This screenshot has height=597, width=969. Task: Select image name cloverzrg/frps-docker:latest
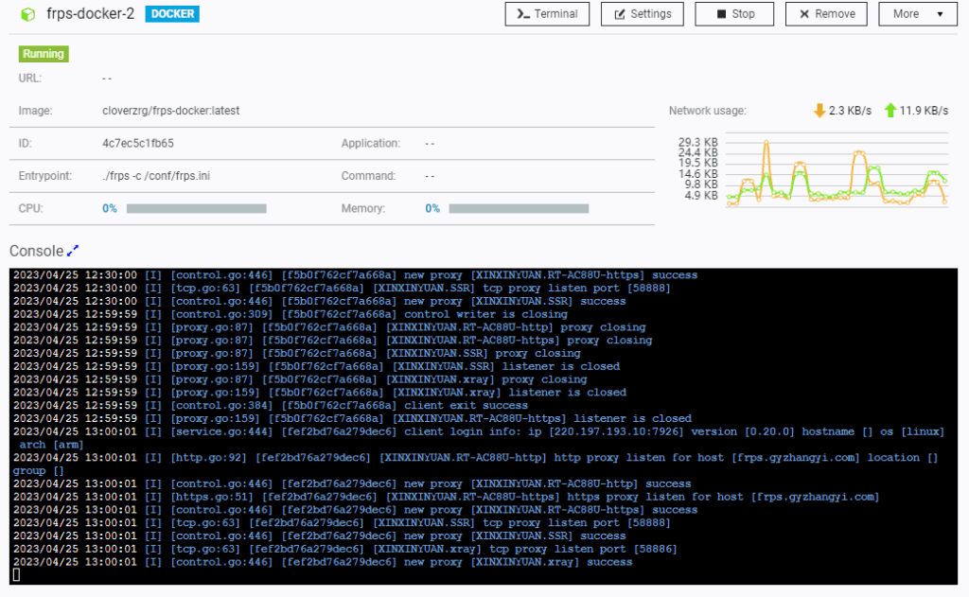(170, 111)
